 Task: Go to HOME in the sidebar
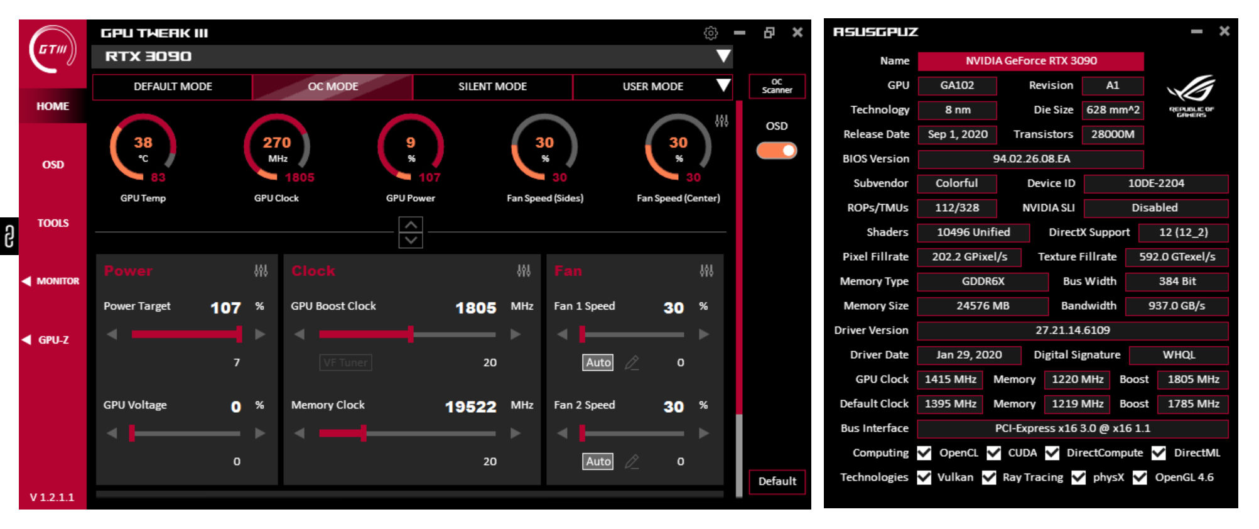[x=53, y=106]
